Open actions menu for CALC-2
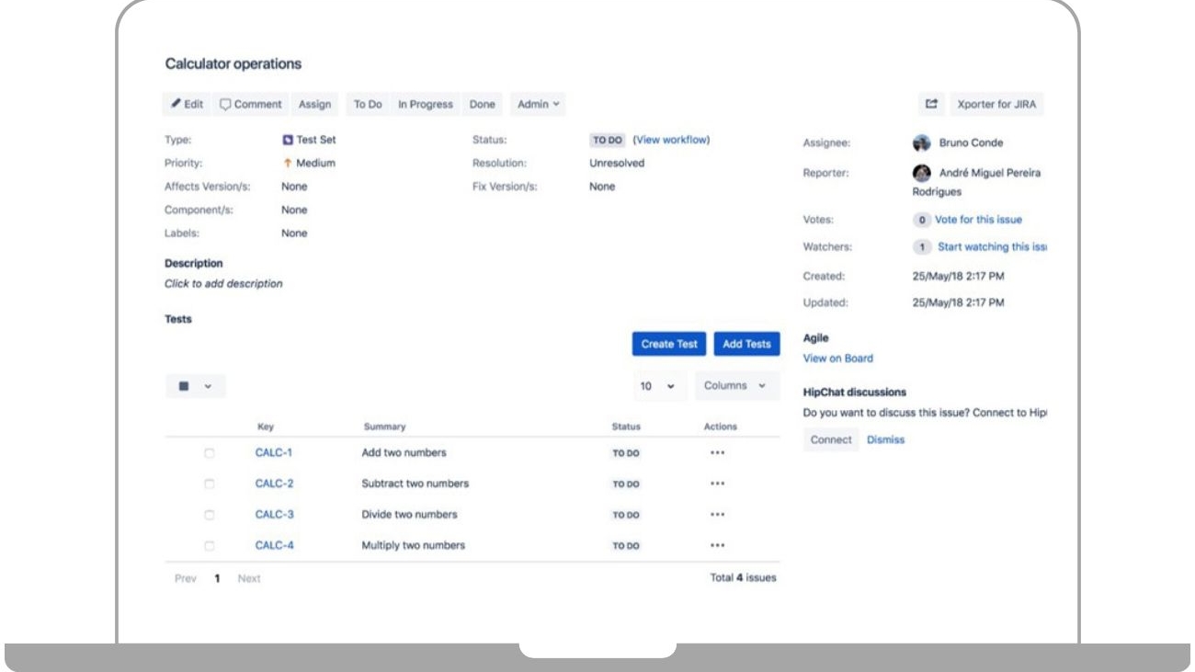This screenshot has width=1195, height=672. (718, 484)
